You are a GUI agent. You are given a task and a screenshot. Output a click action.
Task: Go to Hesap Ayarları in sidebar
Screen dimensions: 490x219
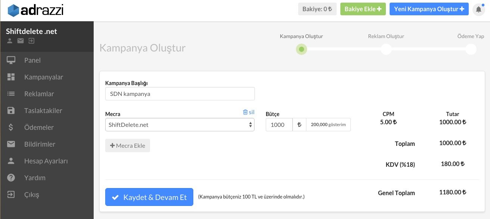pos(46,161)
